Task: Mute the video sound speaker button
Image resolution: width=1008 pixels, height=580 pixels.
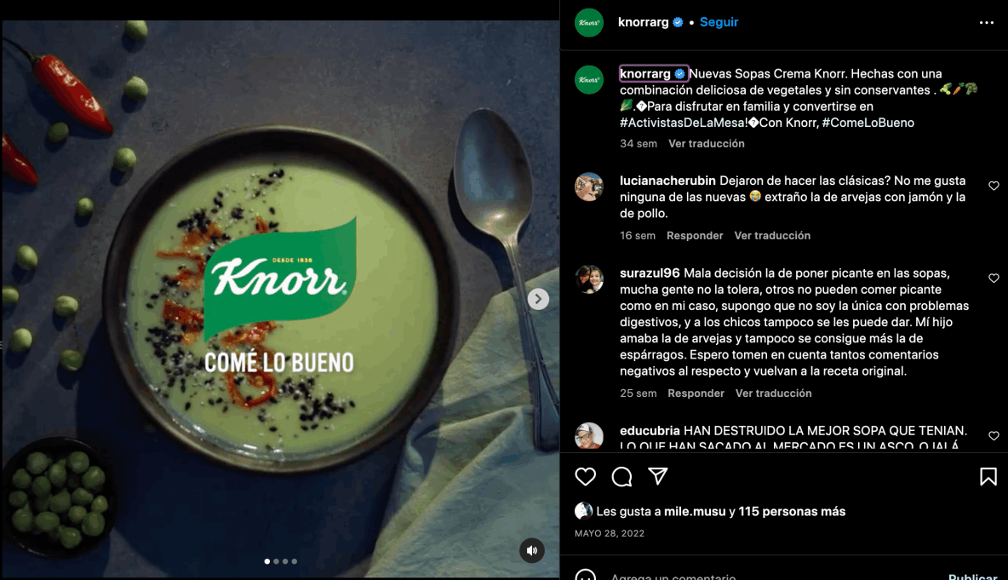Action: 531,550
